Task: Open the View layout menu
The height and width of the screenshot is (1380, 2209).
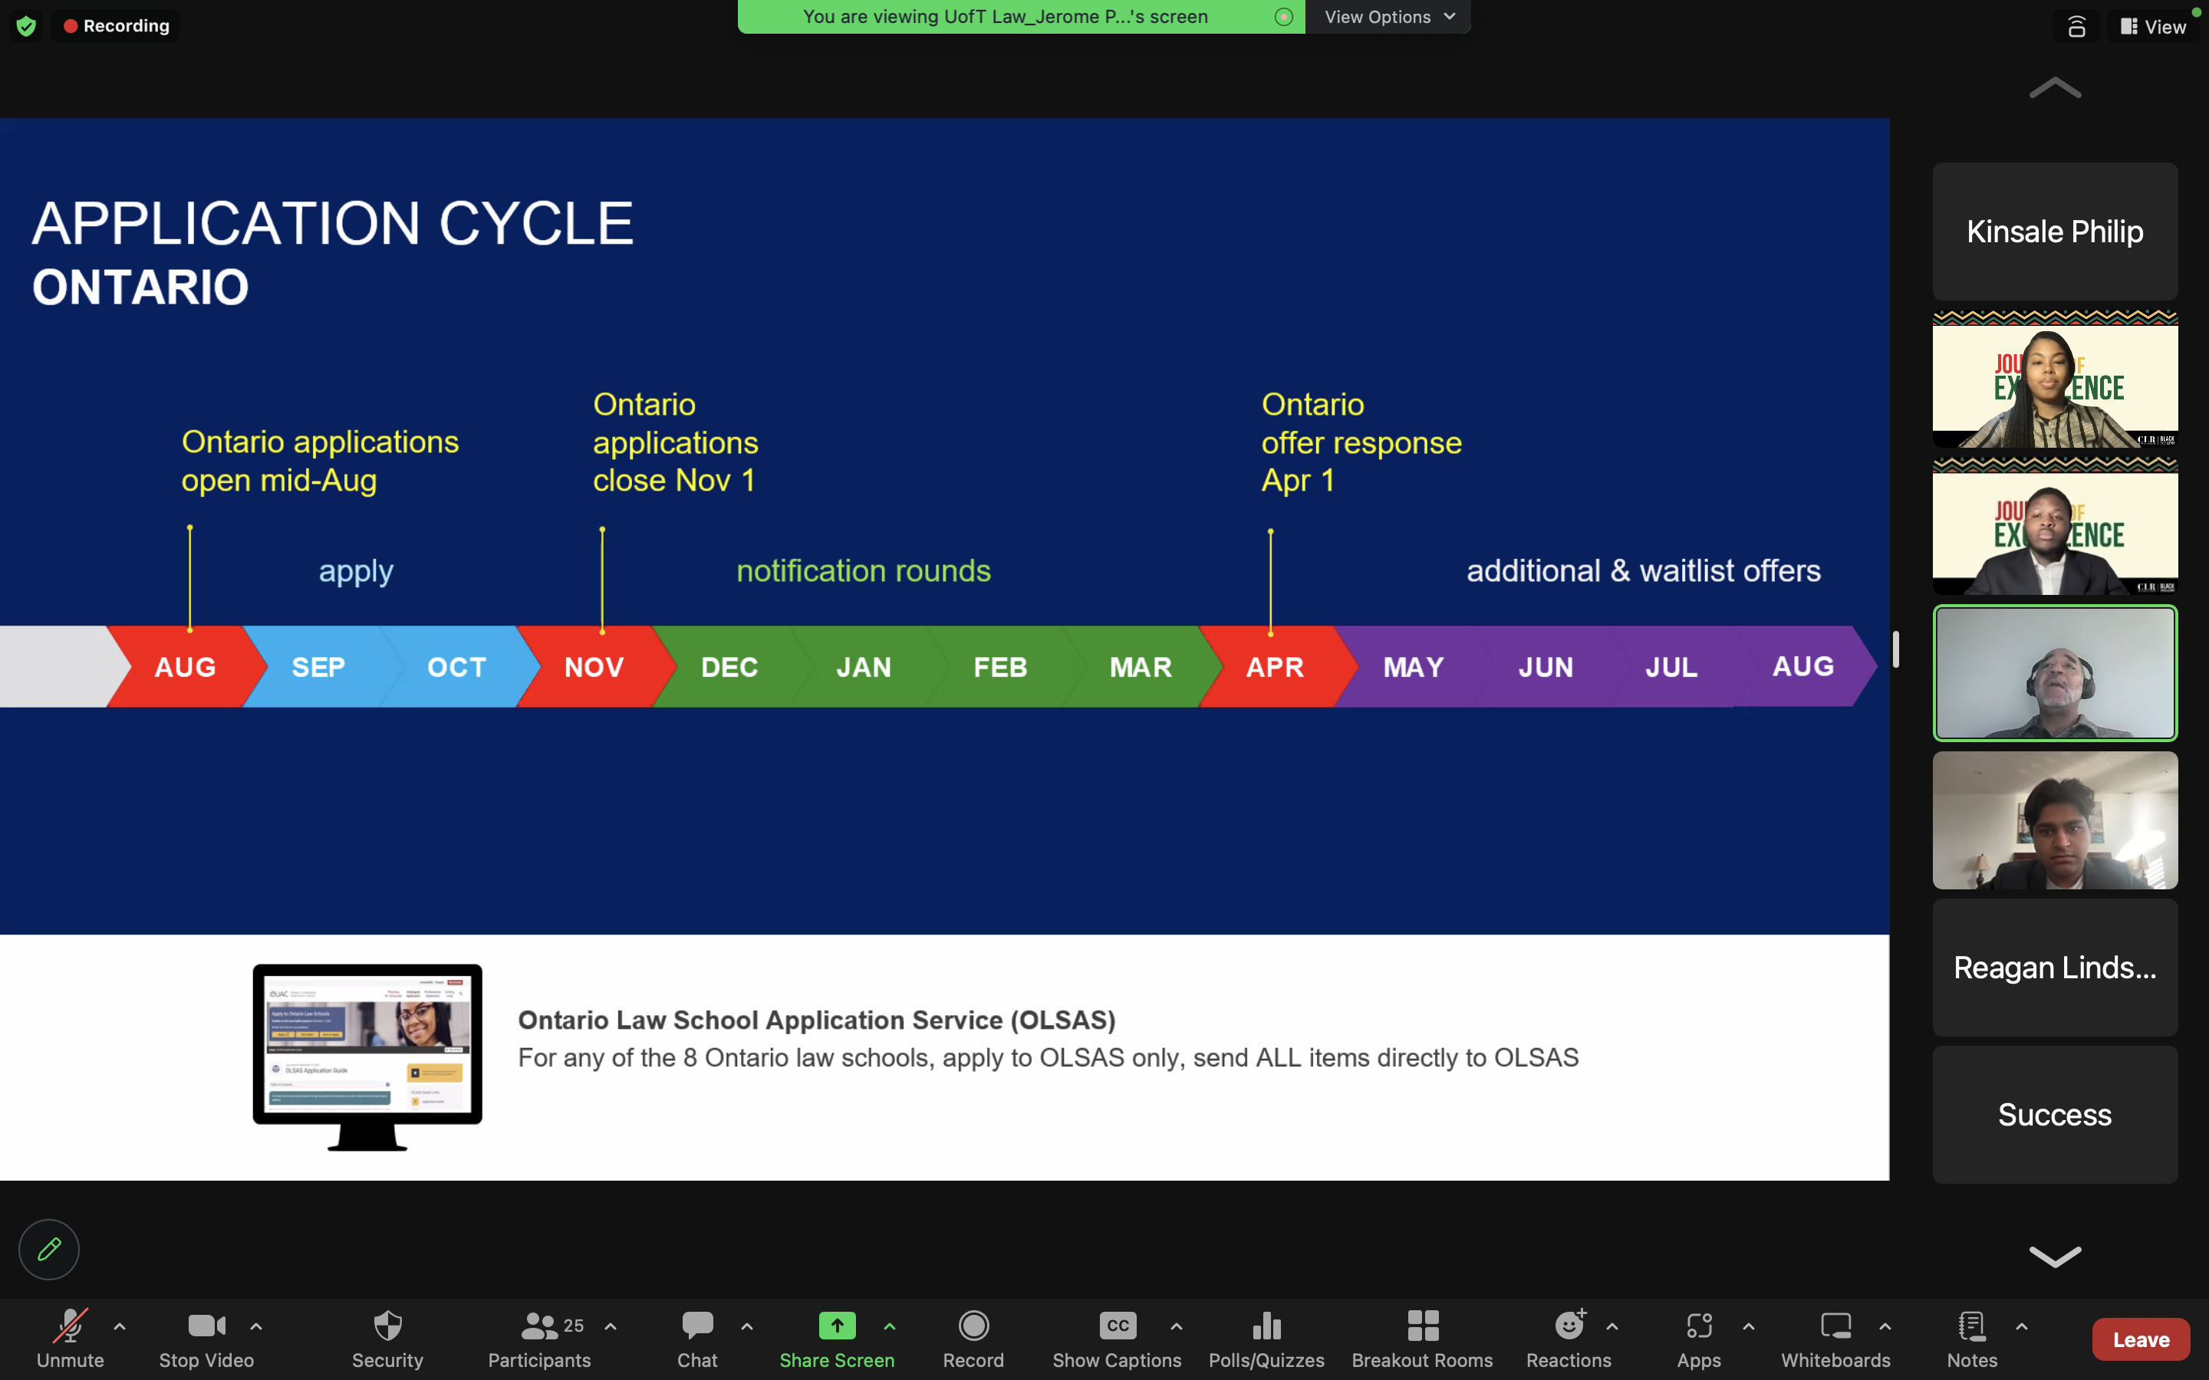Action: click(x=2153, y=27)
